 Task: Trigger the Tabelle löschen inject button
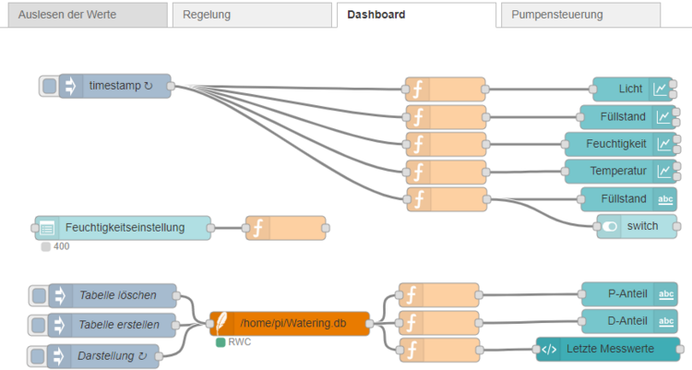tap(39, 295)
